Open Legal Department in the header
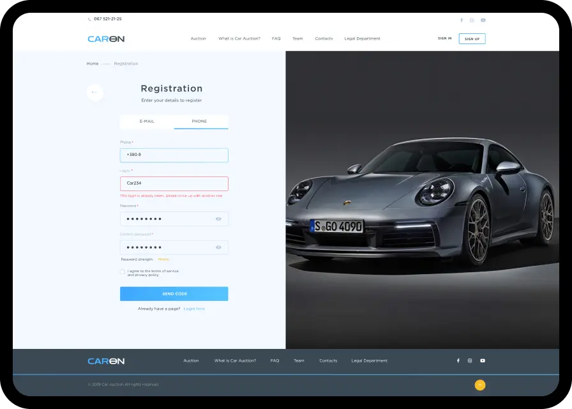Screen dimensions: 572x409 [362, 39]
